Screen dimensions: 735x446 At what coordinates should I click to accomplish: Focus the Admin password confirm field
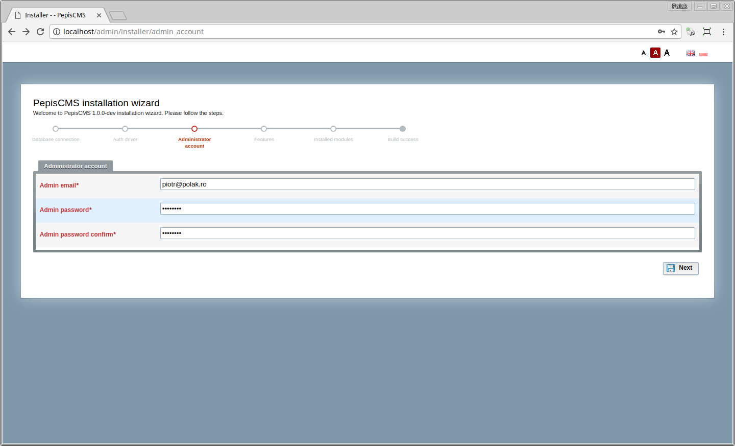point(427,233)
